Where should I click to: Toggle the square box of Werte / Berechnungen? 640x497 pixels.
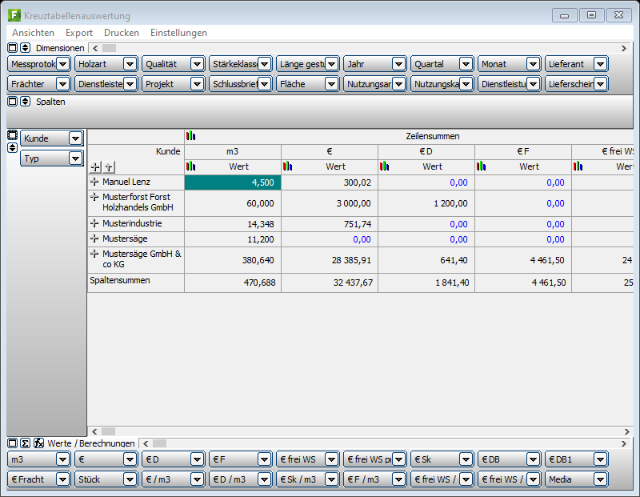point(13,443)
